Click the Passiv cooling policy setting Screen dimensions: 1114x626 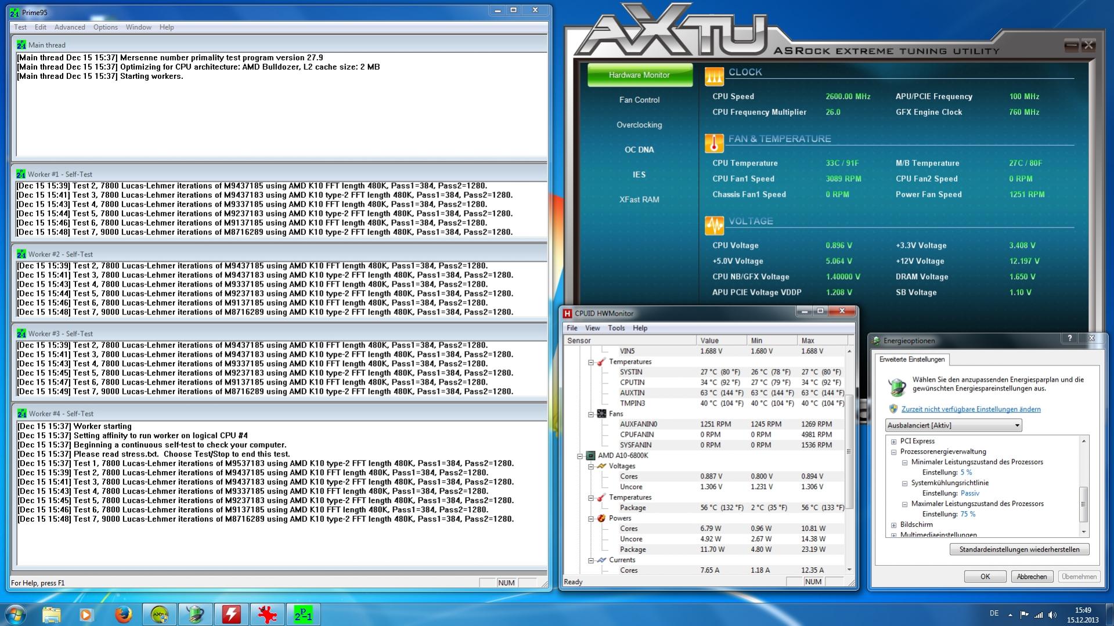(969, 494)
